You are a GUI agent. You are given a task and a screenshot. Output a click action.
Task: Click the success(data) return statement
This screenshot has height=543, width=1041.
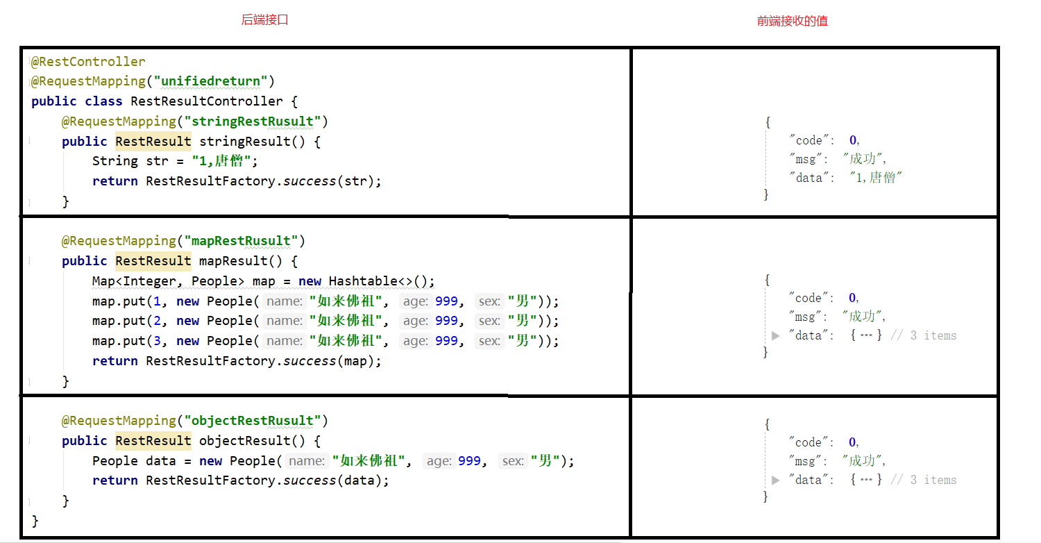[x=241, y=481]
